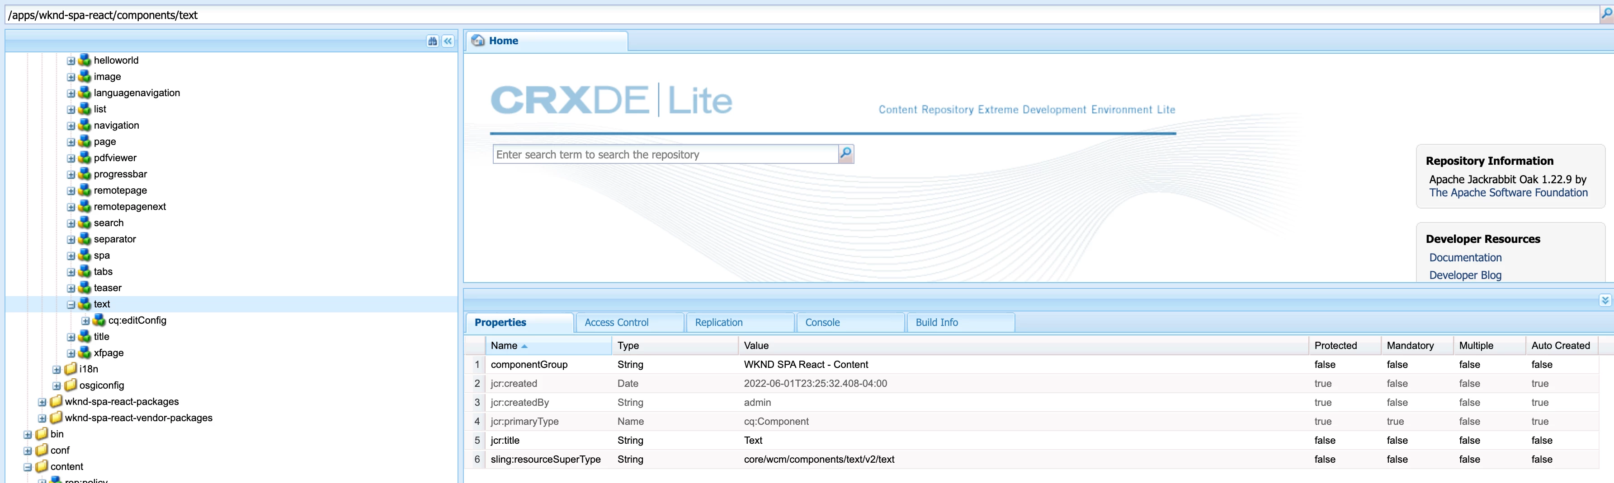Open the Console tab
Viewport: 1614px width, 483px height.
tap(850, 322)
